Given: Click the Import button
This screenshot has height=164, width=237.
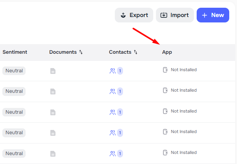Looking at the screenshot, I should click(x=175, y=15).
